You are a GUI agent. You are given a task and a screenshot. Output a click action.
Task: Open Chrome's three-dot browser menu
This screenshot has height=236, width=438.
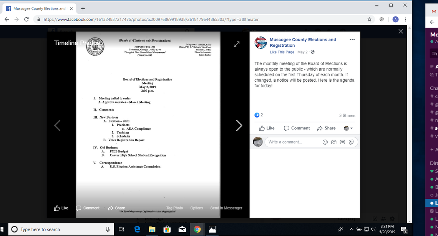(406, 19)
